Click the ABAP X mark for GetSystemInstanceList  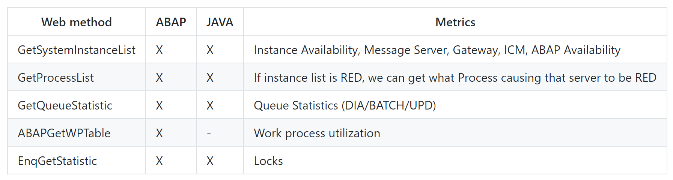160,50
